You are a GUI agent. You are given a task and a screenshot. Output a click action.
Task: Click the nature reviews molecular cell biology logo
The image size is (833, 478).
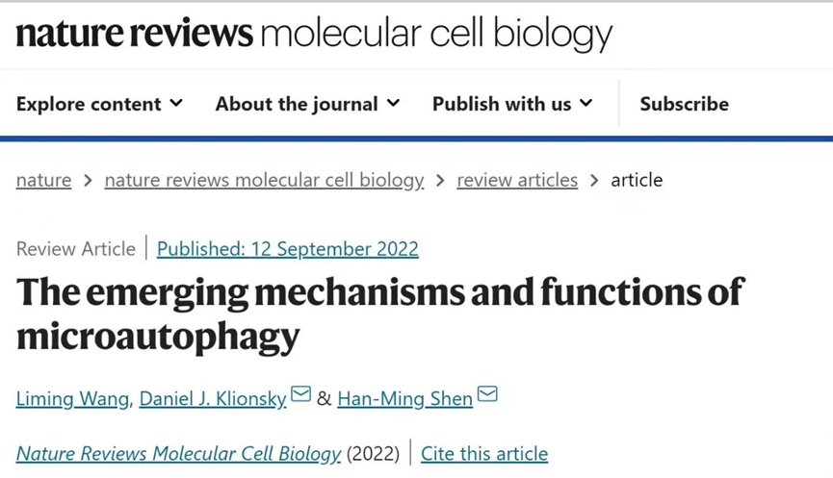click(x=314, y=35)
